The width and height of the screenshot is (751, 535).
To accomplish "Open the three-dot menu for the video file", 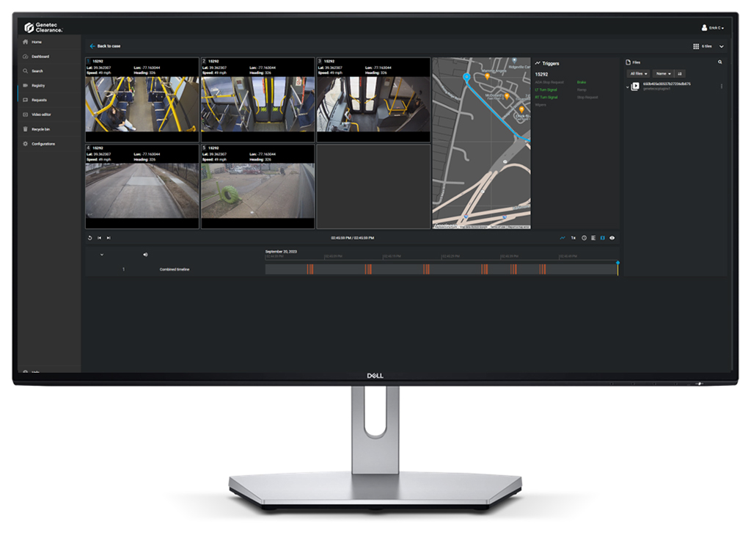I will (x=721, y=86).
